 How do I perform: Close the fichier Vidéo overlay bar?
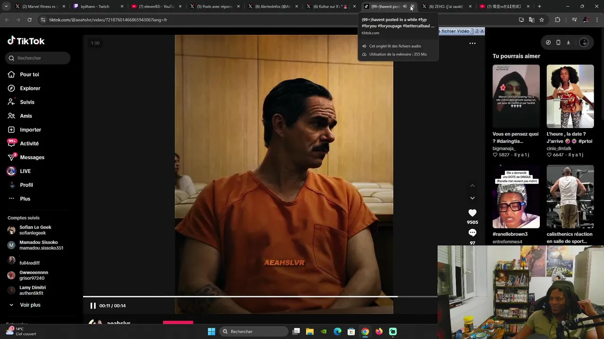pyautogui.click(x=482, y=31)
